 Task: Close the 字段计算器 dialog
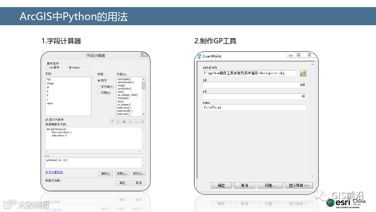tap(144, 54)
